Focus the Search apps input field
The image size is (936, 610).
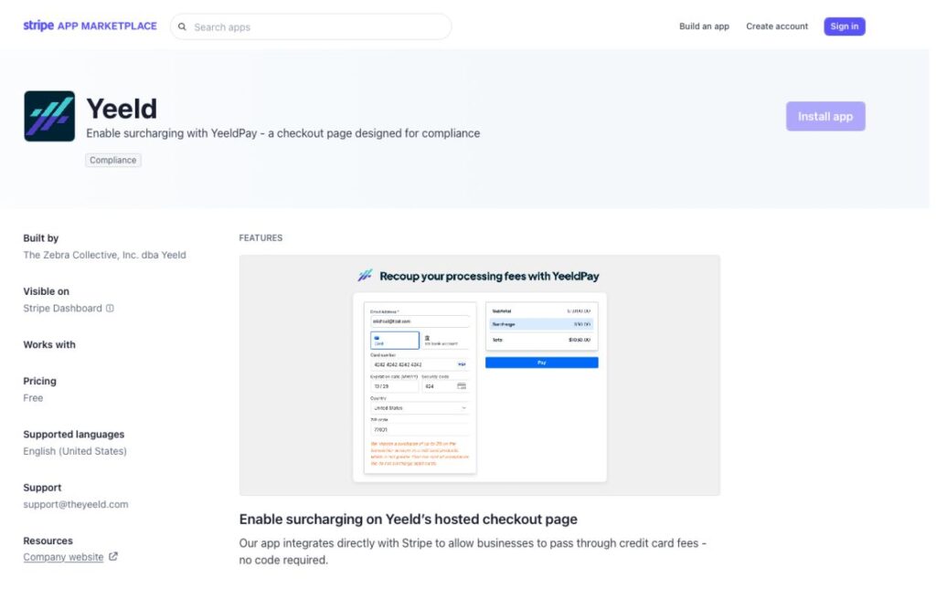pyautogui.click(x=311, y=26)
